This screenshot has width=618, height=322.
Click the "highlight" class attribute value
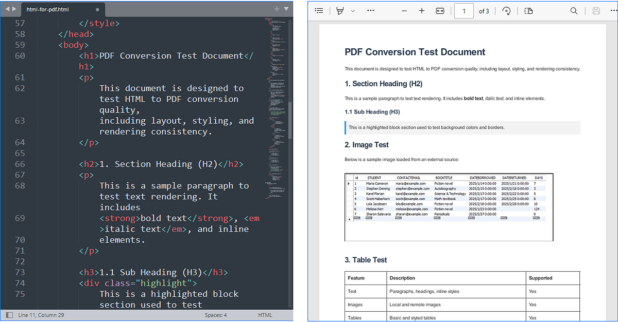coord(164,283)
